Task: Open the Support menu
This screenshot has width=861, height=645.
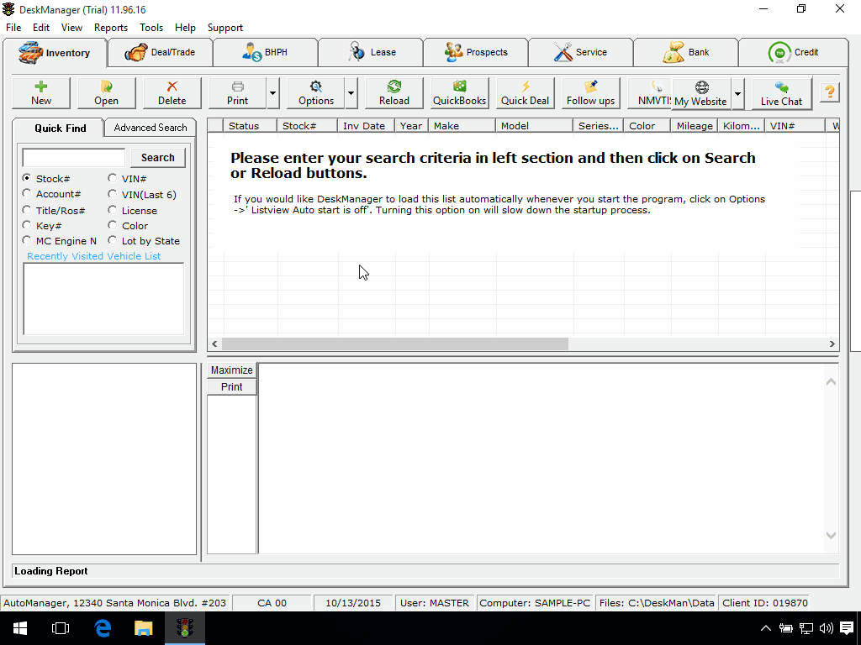Action: pyautogui.click(x=225, y=28)
